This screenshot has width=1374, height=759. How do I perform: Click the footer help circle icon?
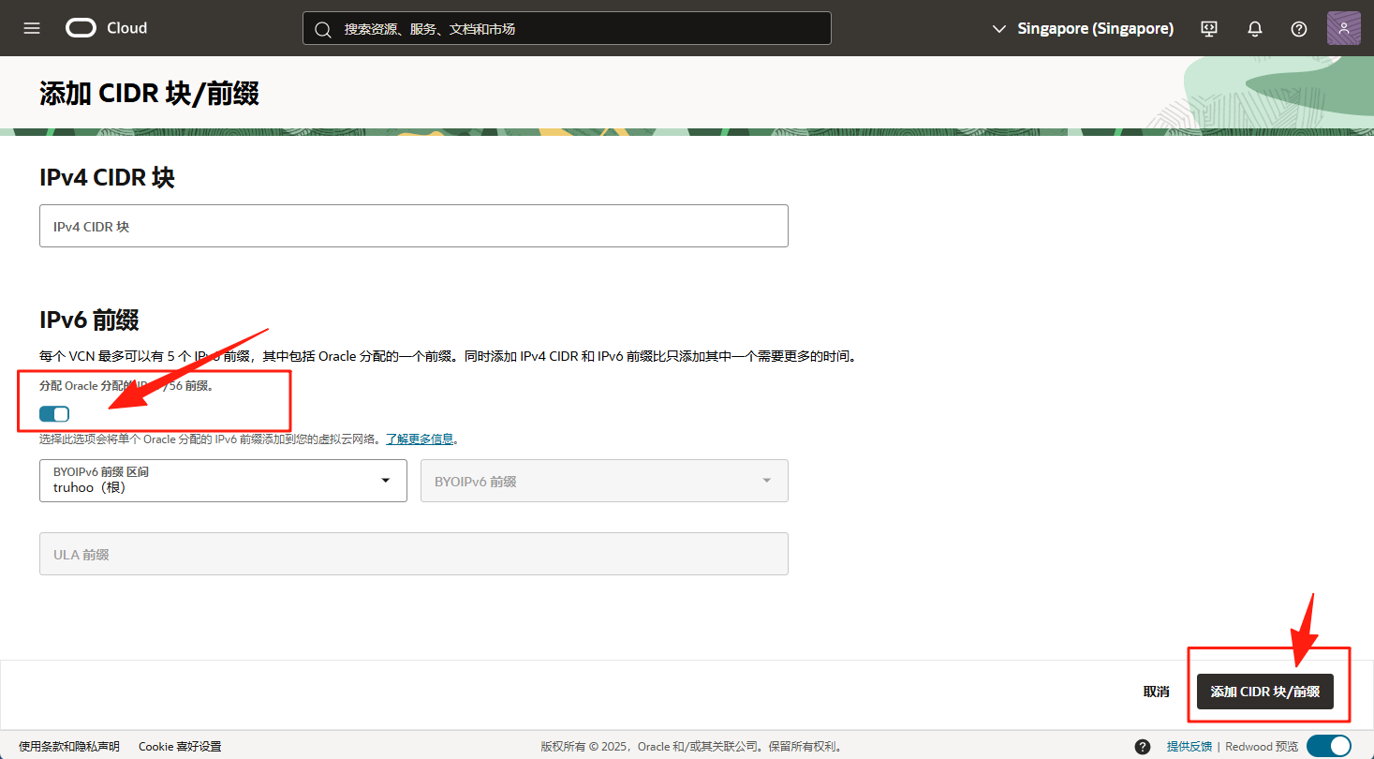tap(1143, 747)
